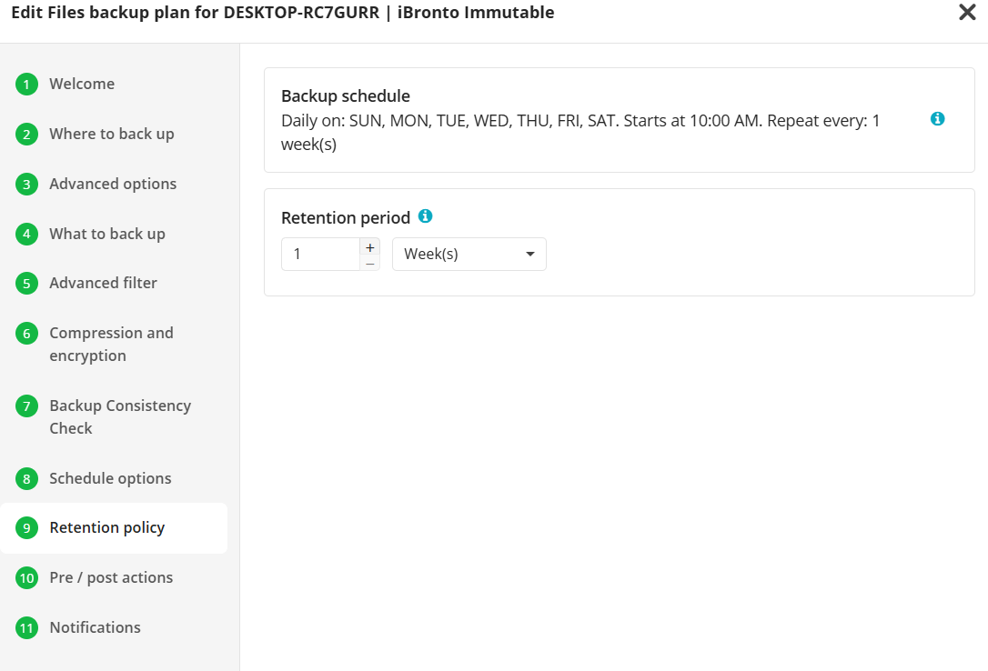
Task: Click the Backup schedule info icon
Action: click(938, 119)
